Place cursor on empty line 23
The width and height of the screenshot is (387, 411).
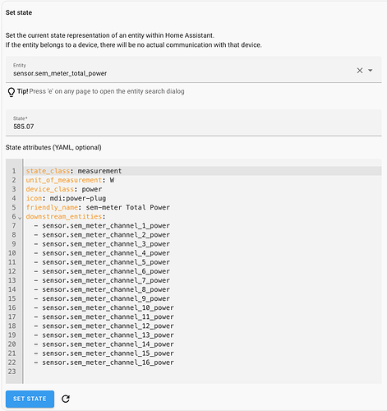pyautogui.click(x=203, y=372)
